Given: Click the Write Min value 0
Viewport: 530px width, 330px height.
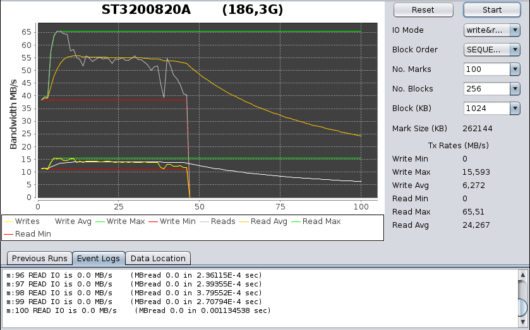Looking at the screenshot, I should point(465,159).
